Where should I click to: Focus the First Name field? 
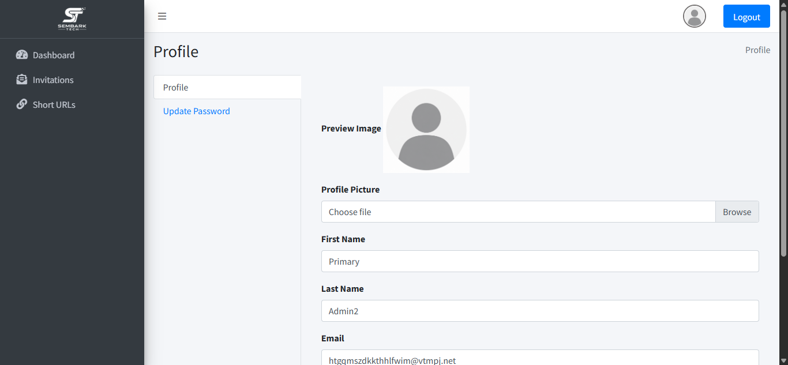[x=540, y=261]
